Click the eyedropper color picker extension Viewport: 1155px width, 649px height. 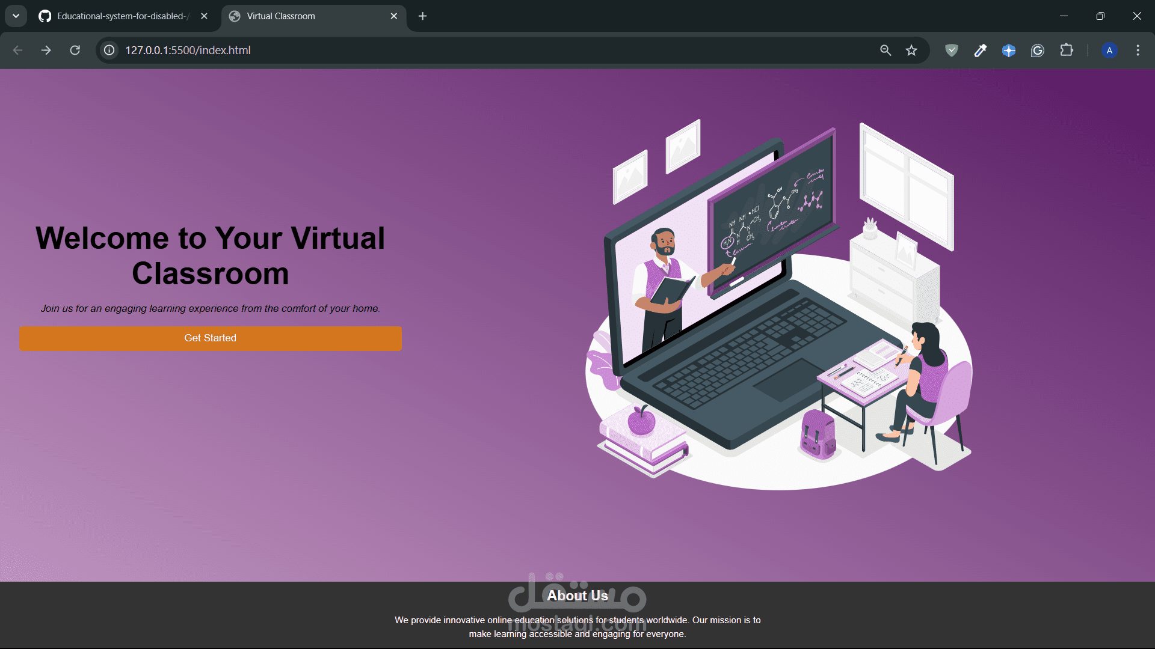(x=980, y=50)
